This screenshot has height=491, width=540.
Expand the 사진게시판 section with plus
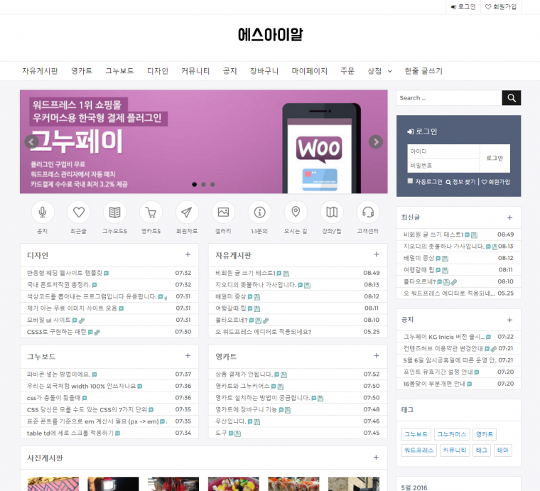(376, 458)
